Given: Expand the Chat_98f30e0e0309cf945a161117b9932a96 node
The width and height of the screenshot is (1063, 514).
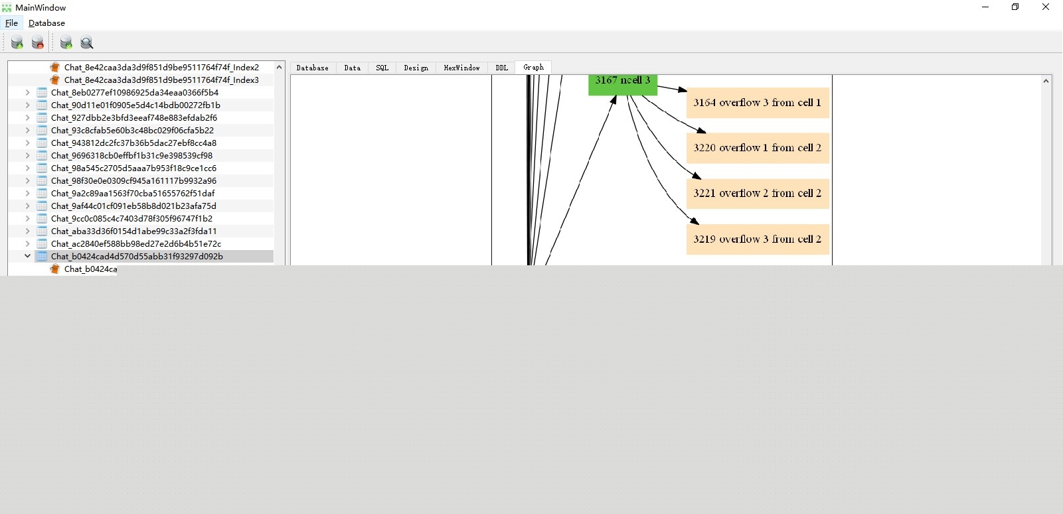Looking at the screenshot, I should 27,180.
